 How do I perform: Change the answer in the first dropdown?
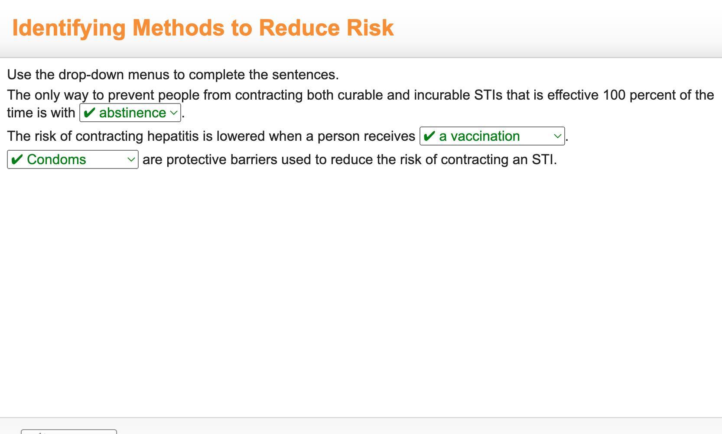point(130,113)
